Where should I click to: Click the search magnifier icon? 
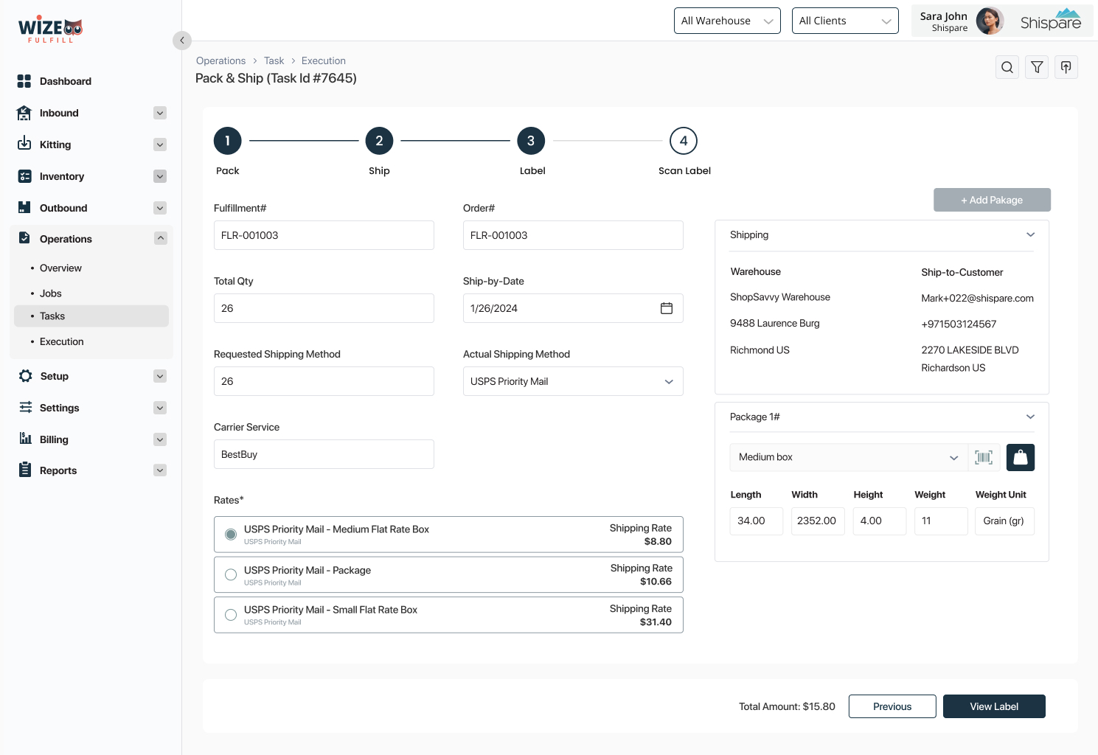coord(1007,68)
